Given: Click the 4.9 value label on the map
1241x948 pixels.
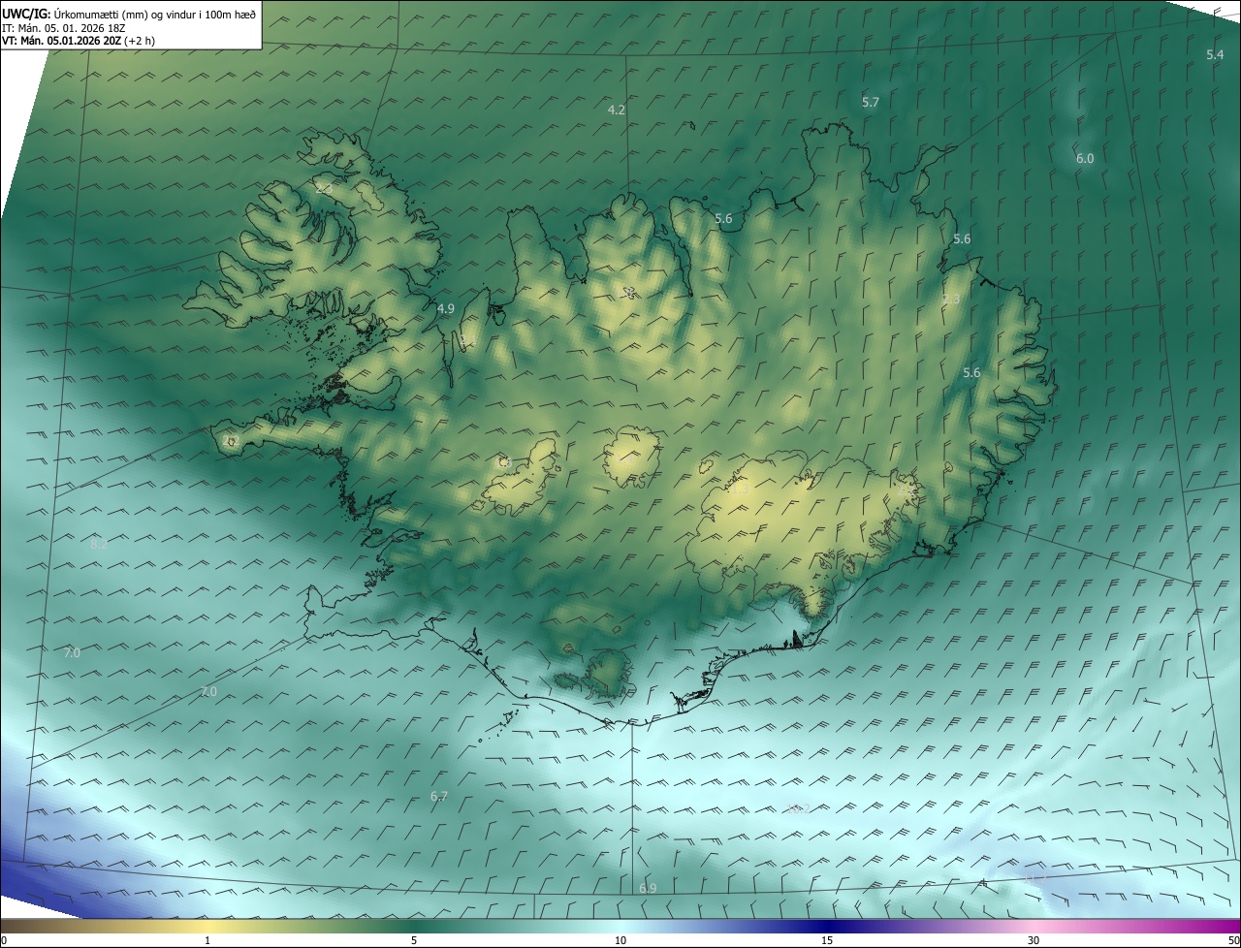Looking at the screenshot, I should tap(446, 308).
